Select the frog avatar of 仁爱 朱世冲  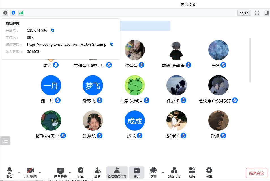click(x=135, y=85)
